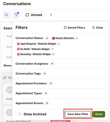
Task: Add an Appointment Providers filter
Action: pos(51,84)
